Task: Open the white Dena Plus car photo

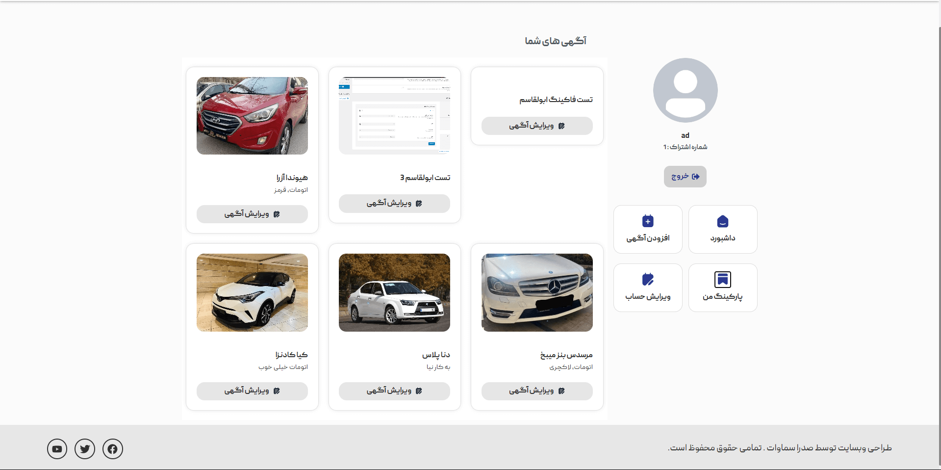Action: (394, 292)
